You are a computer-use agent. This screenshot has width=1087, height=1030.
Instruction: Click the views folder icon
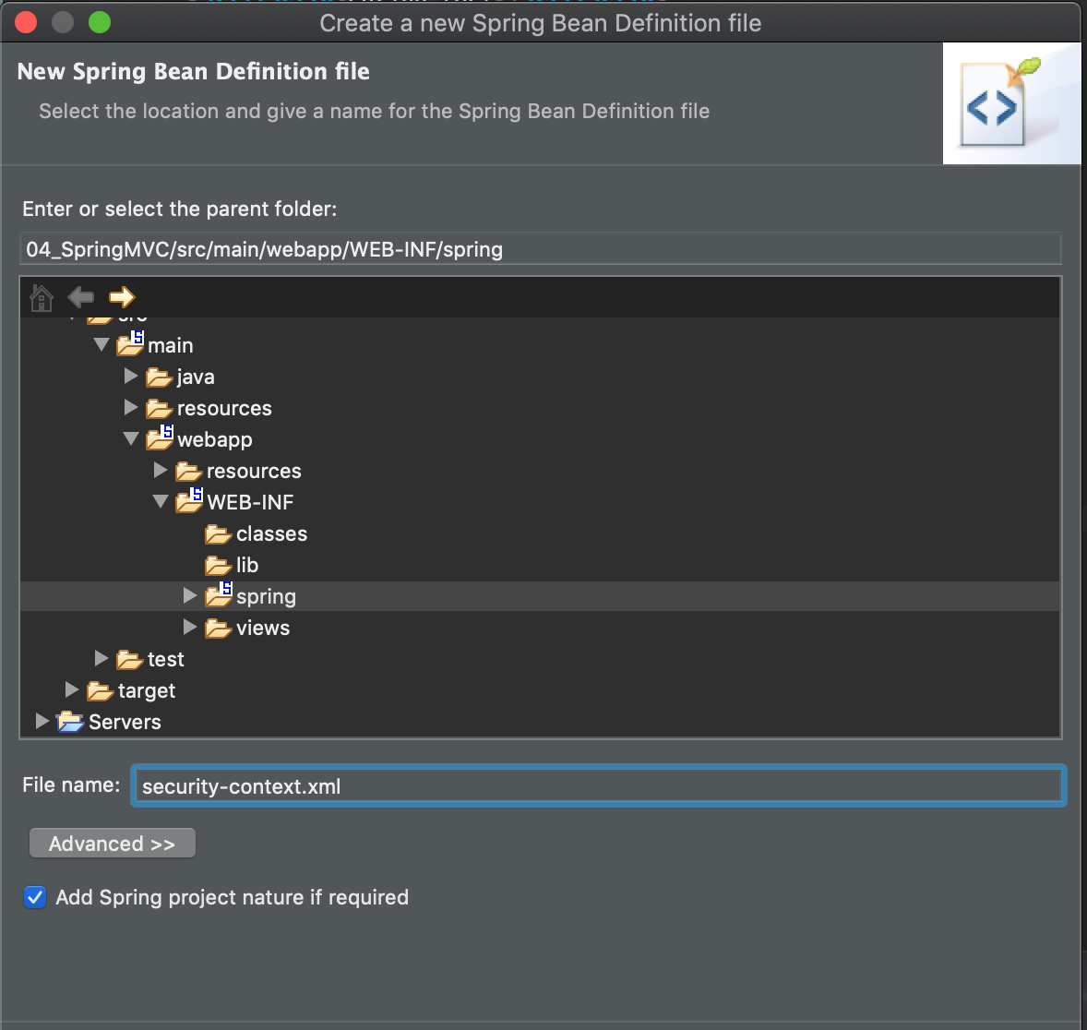coord(219,629)
